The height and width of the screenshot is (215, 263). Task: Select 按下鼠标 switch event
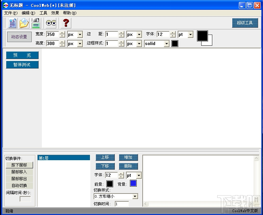pos(19,165)
